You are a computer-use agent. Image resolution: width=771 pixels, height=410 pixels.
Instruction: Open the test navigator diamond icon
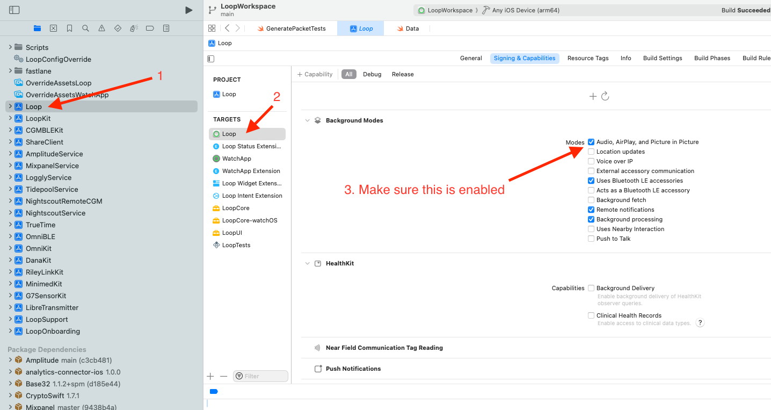(x=118, y=28)
